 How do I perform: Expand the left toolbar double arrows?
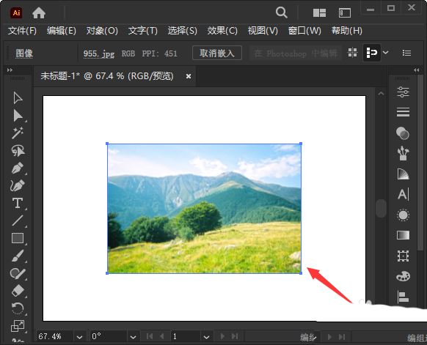click(x=10, y=70)
